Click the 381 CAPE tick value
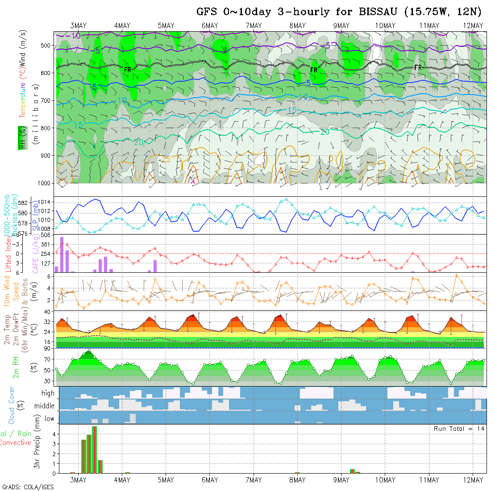This screenshot has height=491, width=491. [46, 245]
